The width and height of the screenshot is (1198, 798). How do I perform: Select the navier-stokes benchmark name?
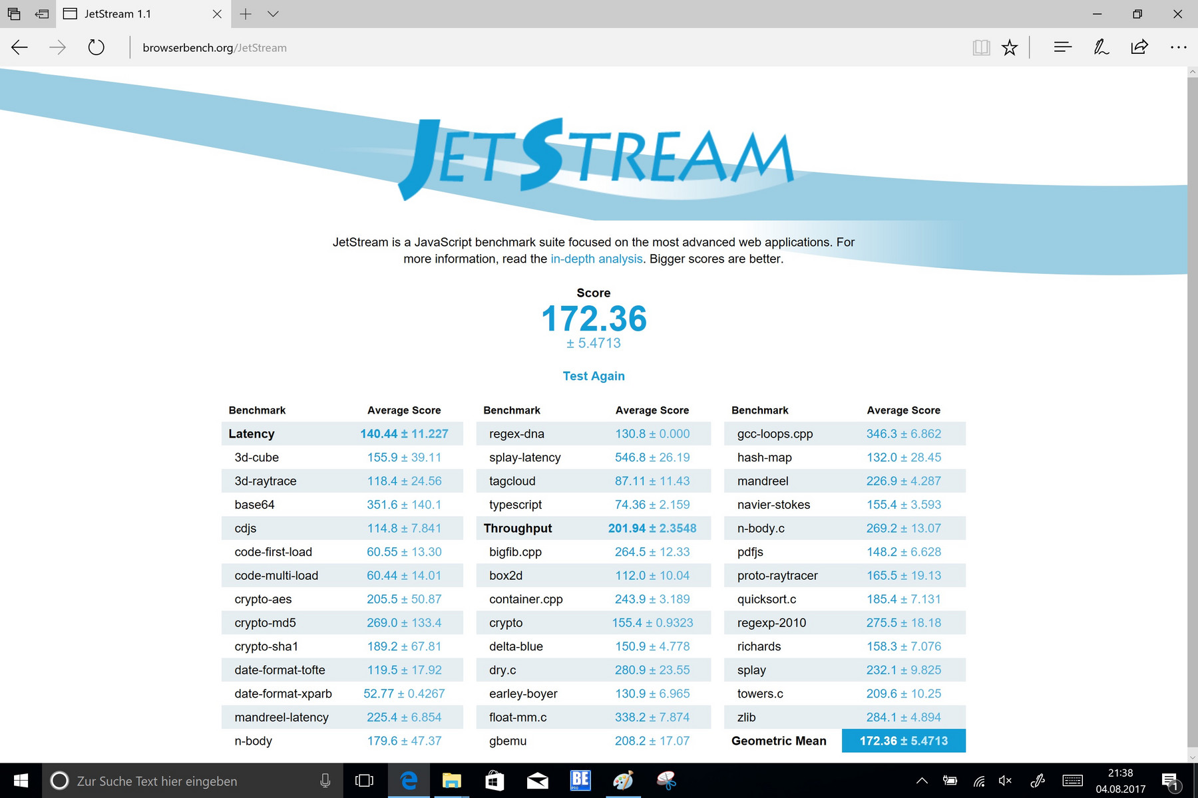(x=773, y=505)
